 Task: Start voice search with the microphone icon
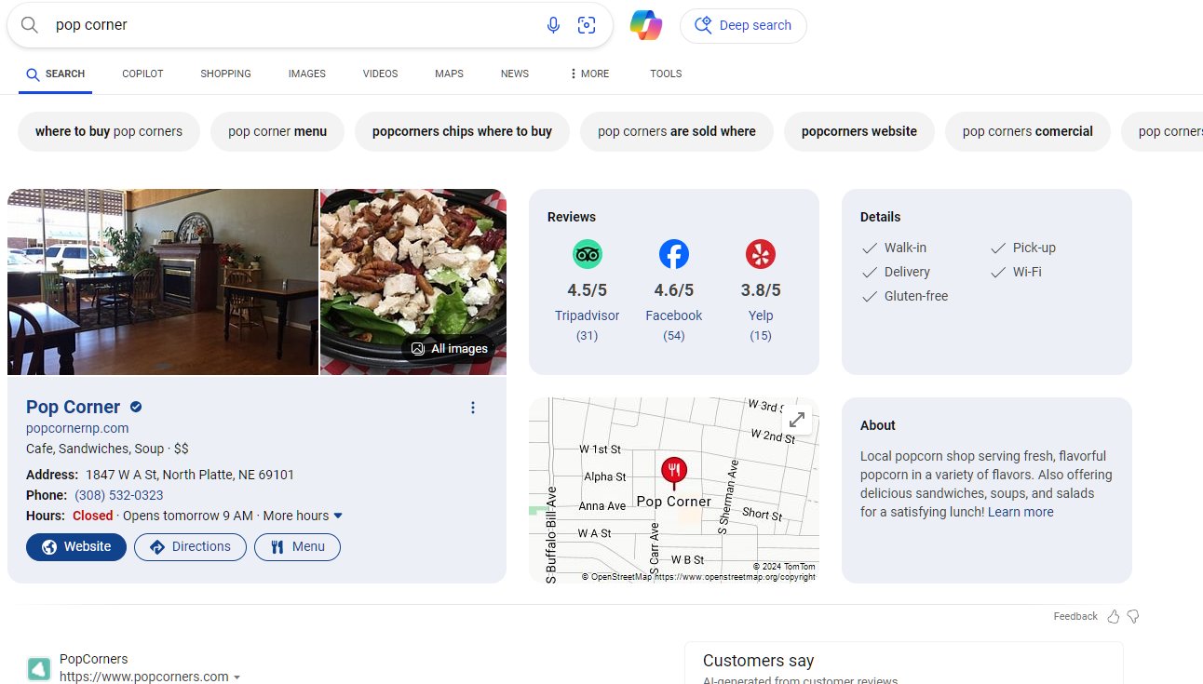[553, 25]
